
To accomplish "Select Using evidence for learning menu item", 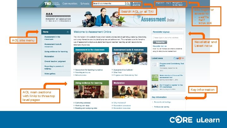I will (56, 52).
